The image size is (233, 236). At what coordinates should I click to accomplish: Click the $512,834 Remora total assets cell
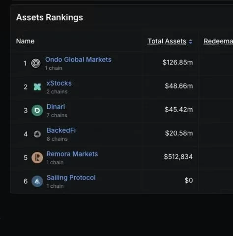coord(178,157)
